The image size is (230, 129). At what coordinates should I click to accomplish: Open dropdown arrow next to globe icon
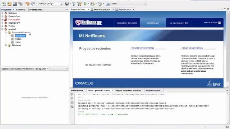coord(70,4)
